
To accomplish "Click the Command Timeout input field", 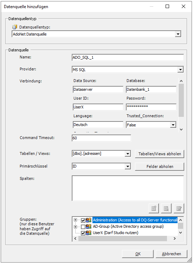I will point(101,138).
